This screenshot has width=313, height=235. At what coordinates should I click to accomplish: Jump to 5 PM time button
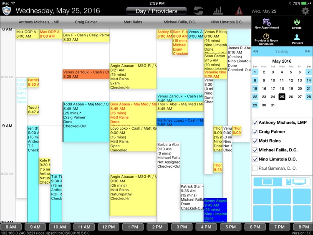tap(230, 227)
